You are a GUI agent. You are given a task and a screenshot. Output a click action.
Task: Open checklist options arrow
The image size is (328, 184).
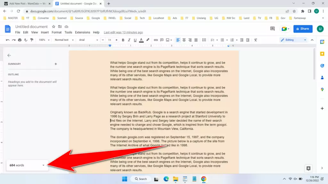[x=217, y=40]
